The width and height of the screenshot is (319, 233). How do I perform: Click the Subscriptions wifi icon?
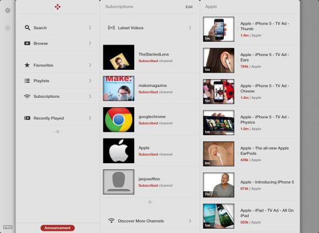click(27, 96)
